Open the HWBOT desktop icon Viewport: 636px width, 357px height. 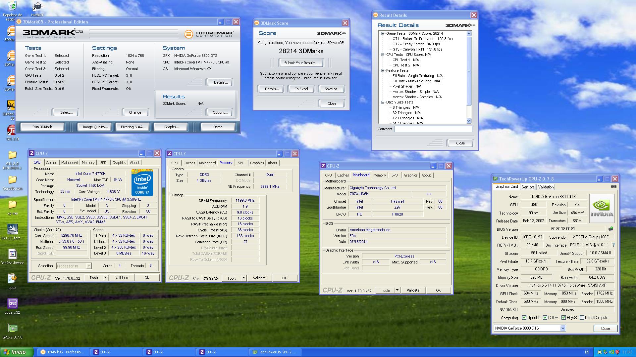coord(37,9)
